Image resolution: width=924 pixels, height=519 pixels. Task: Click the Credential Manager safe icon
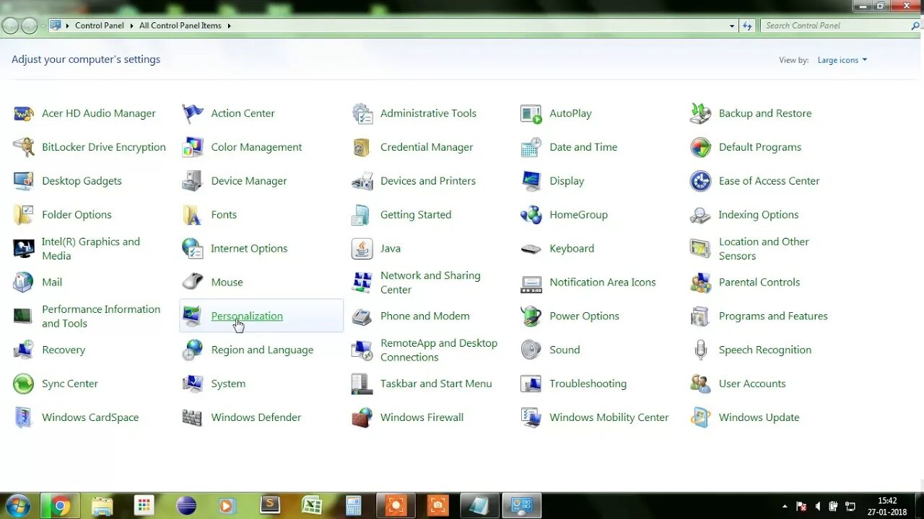(x=362, y=147)
